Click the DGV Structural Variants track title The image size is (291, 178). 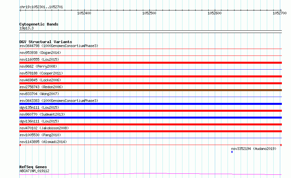click(x=46, y=42)
